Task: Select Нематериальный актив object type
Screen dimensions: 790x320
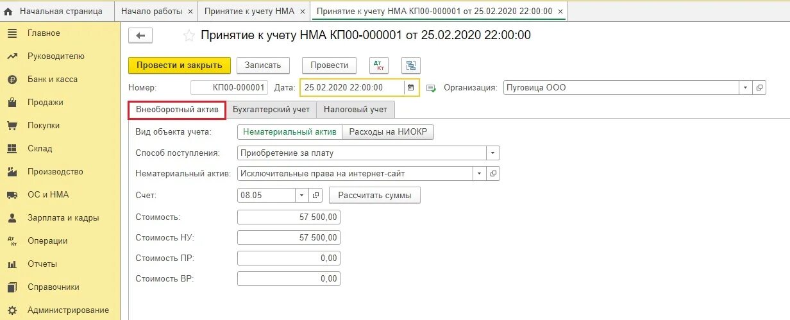Action: pos(289,132)
